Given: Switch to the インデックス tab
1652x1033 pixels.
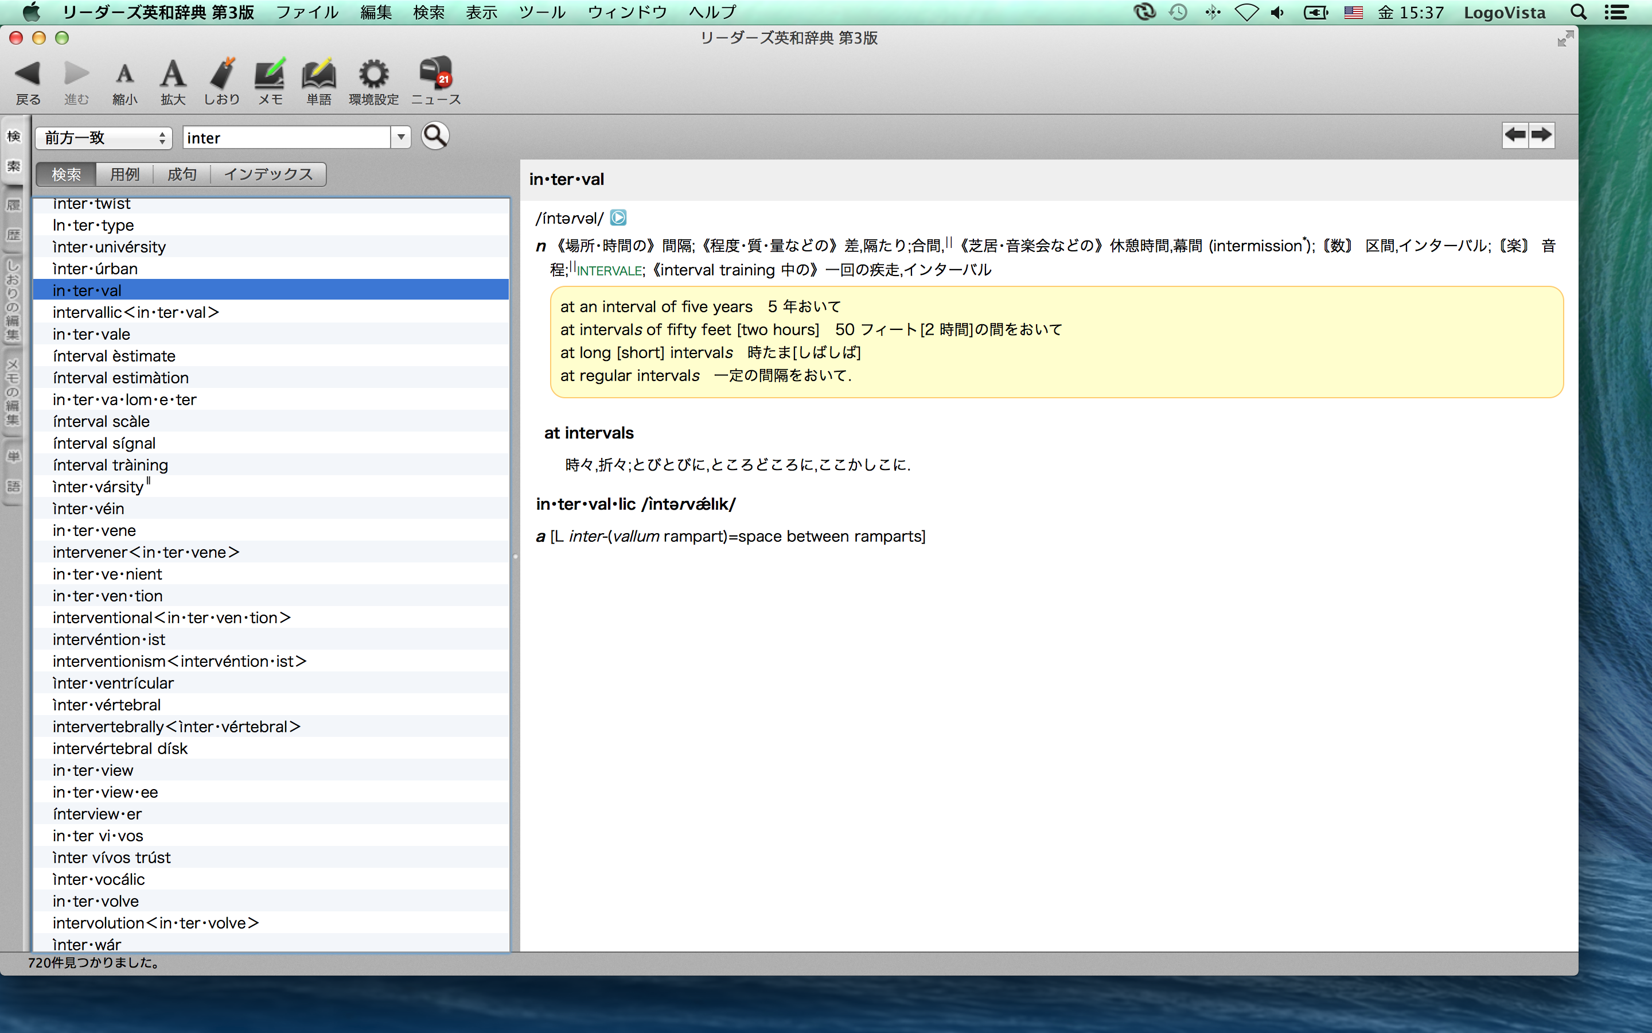Looking at the screenshot, I should click(x=268, y=174).
